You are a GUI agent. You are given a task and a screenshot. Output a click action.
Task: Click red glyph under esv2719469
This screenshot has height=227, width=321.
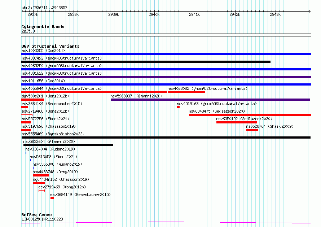pos(42,191)
